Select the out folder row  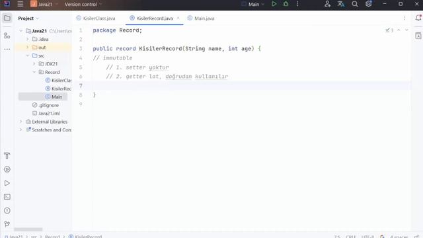pos(43,47)
